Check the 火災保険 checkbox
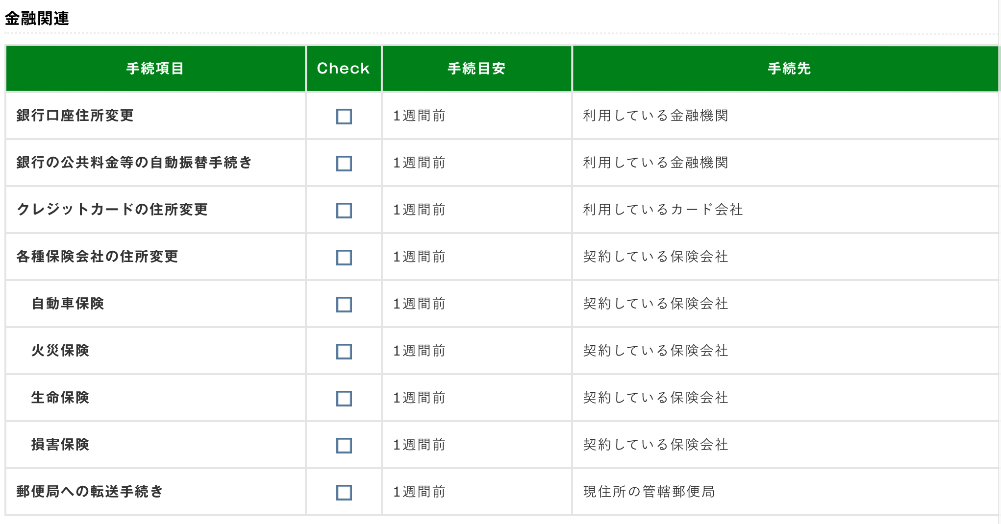Image resolution: width=1001 pixels, height=524 pixels. [344, 352]
